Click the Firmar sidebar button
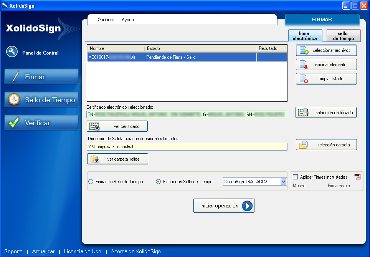Viewport: 370px width, 257px height. [41, 76]
